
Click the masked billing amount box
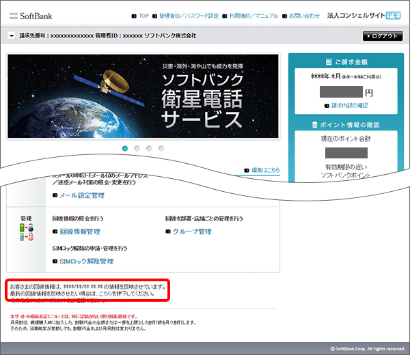pos(341,91)
